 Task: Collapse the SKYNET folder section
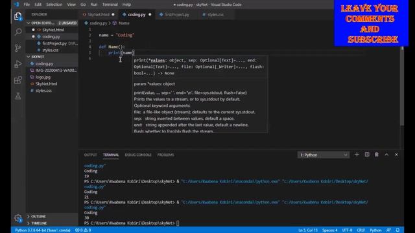(52, 57)
